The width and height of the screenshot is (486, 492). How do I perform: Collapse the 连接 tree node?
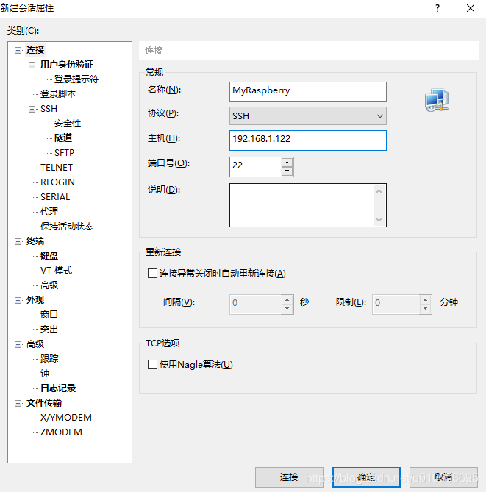18,50
